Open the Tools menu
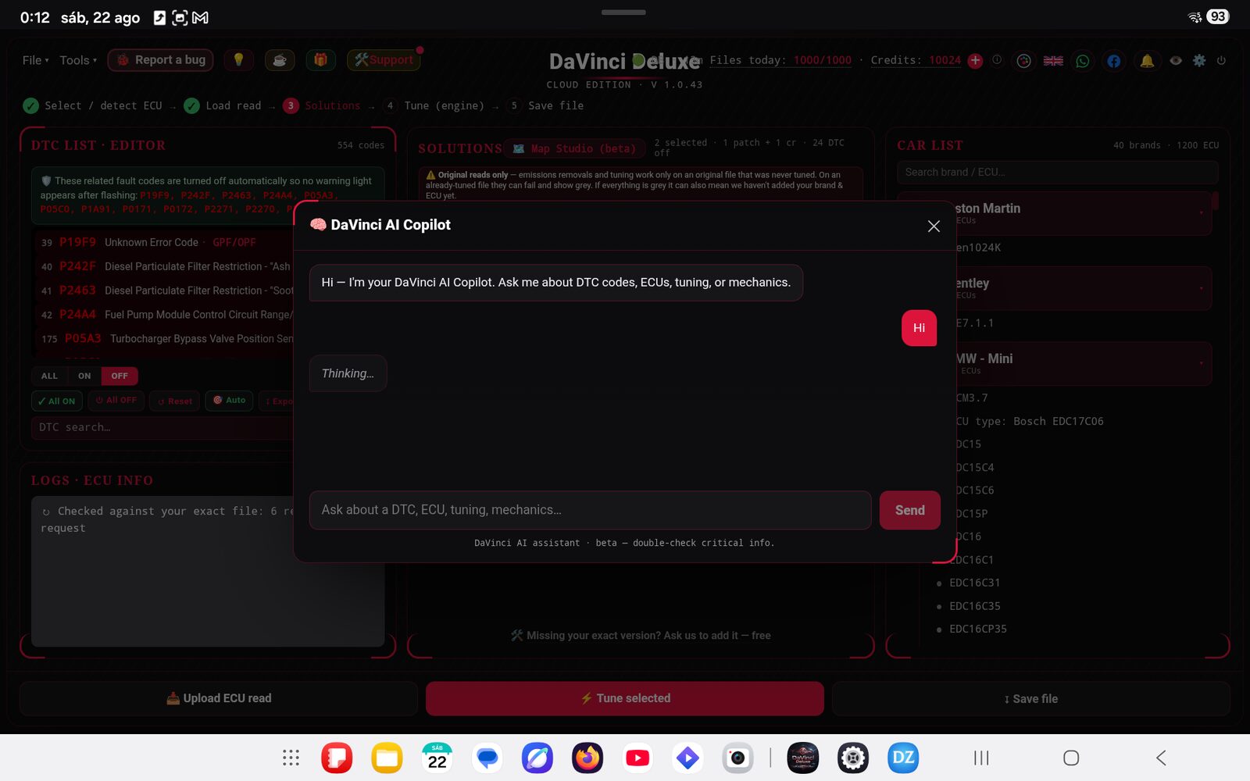Image resolution: width=1250 pixels, height=781 pixels. click(x=78, y=60)
